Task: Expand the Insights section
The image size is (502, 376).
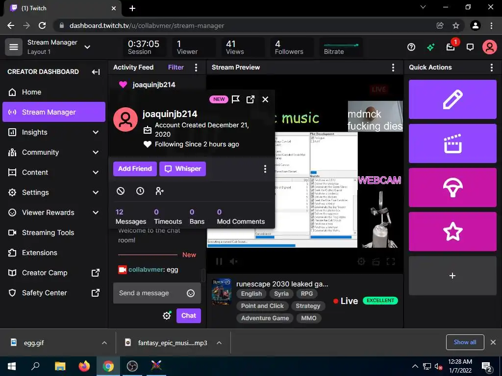Action: click(96, 132)
